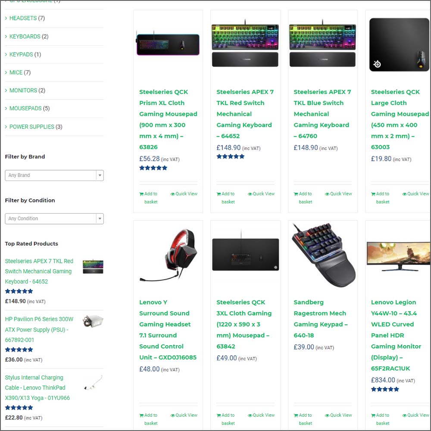
Task: Click HP Pavilion P6 power supply top rated link
Action: point(39,330)
